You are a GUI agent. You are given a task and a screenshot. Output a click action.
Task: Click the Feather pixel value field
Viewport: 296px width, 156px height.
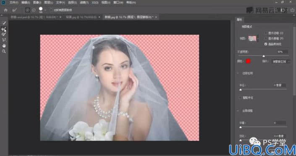tap(280, 136)
